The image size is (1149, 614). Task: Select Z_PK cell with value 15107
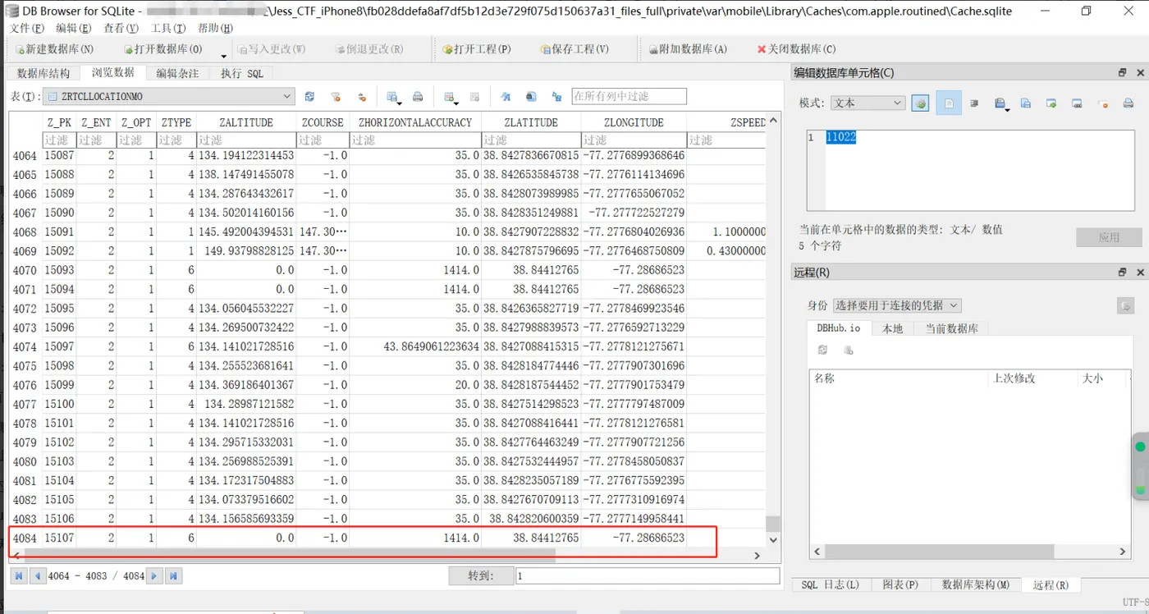pyautogui.click(x=59, y=538)
